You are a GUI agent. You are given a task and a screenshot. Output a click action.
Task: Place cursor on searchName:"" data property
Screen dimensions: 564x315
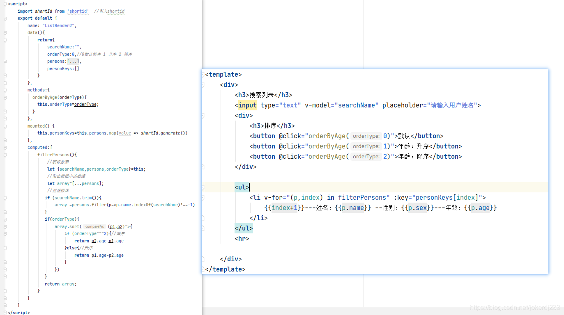click(x=64, y=47)
